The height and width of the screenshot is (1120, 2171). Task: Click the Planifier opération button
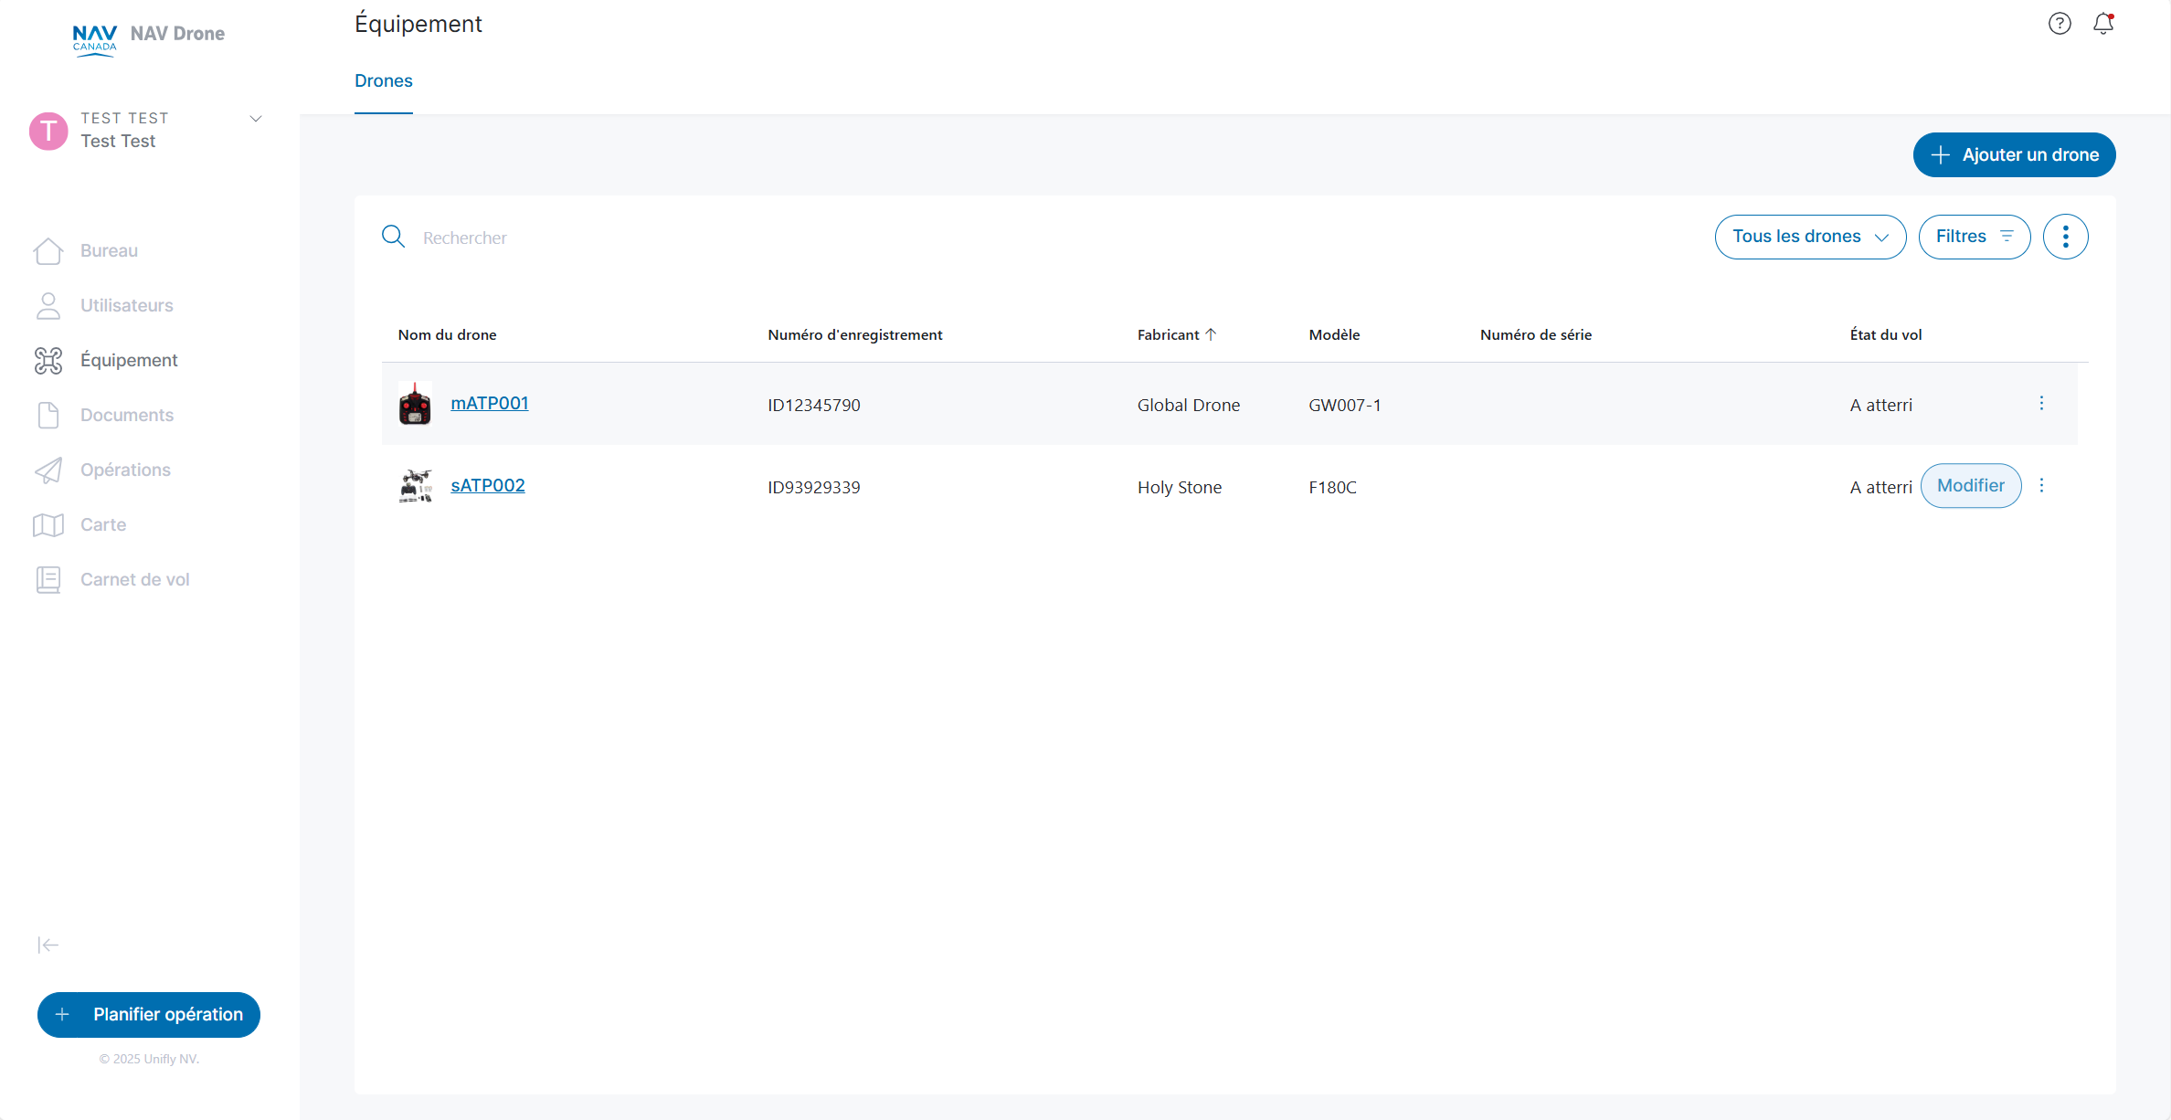click(149, 1014)
